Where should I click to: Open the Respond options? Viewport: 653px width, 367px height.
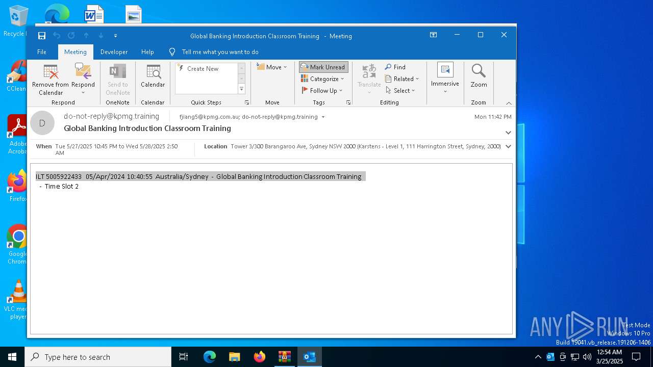(x=83, y=80)
